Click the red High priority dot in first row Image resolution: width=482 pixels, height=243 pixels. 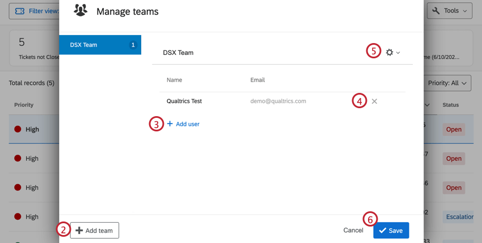tap(18, 129)
